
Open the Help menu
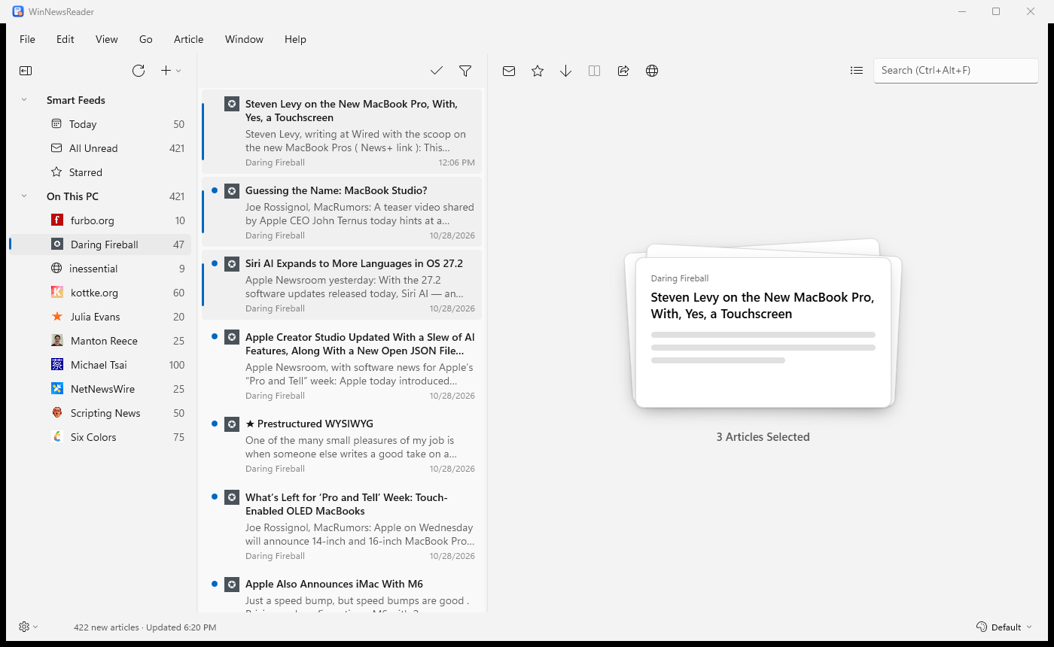295,39
